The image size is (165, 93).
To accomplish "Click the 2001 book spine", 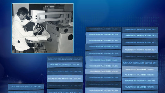I will pyautogui.click(x=103, y=60).
